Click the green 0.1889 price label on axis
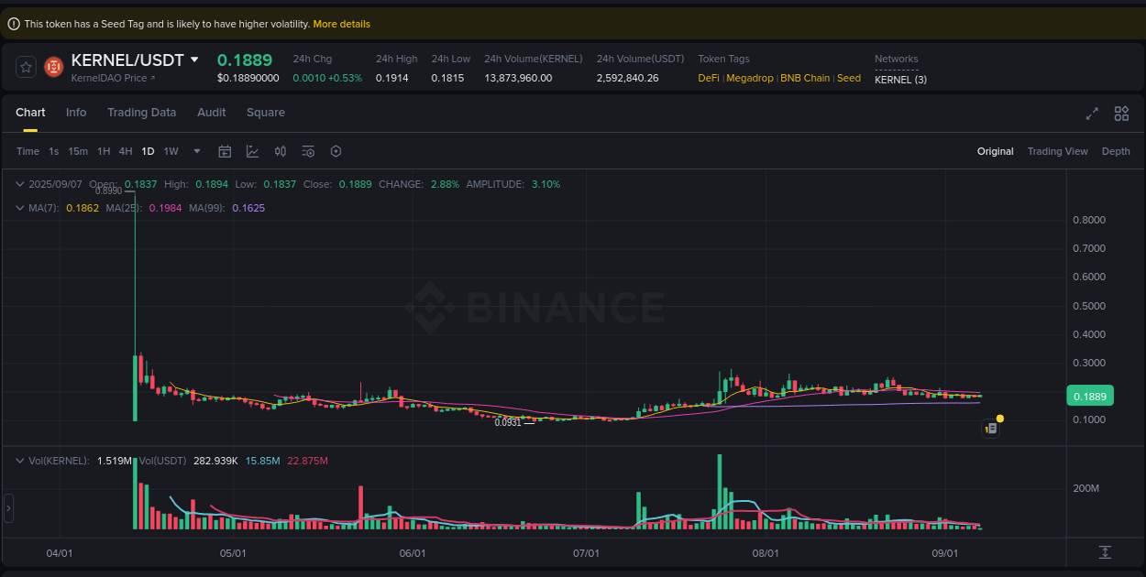Viewport: 1146px width, 577px height. pos(1090,395)
